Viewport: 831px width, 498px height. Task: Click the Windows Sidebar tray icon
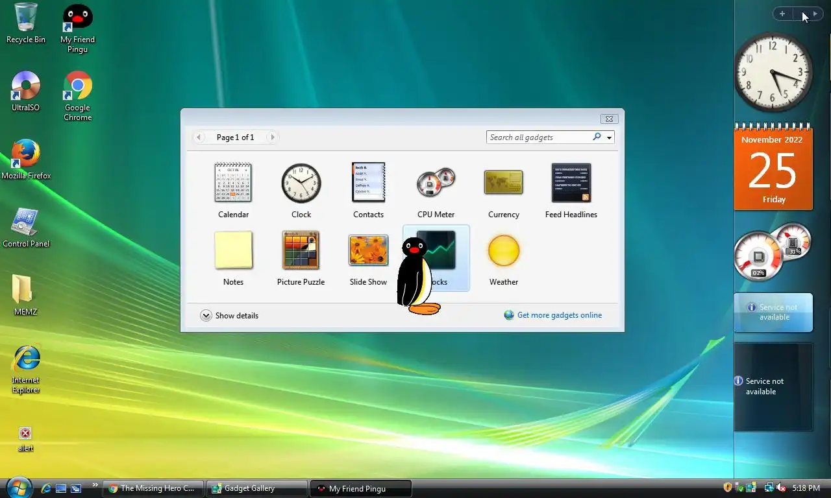click(x=751, y=488)
